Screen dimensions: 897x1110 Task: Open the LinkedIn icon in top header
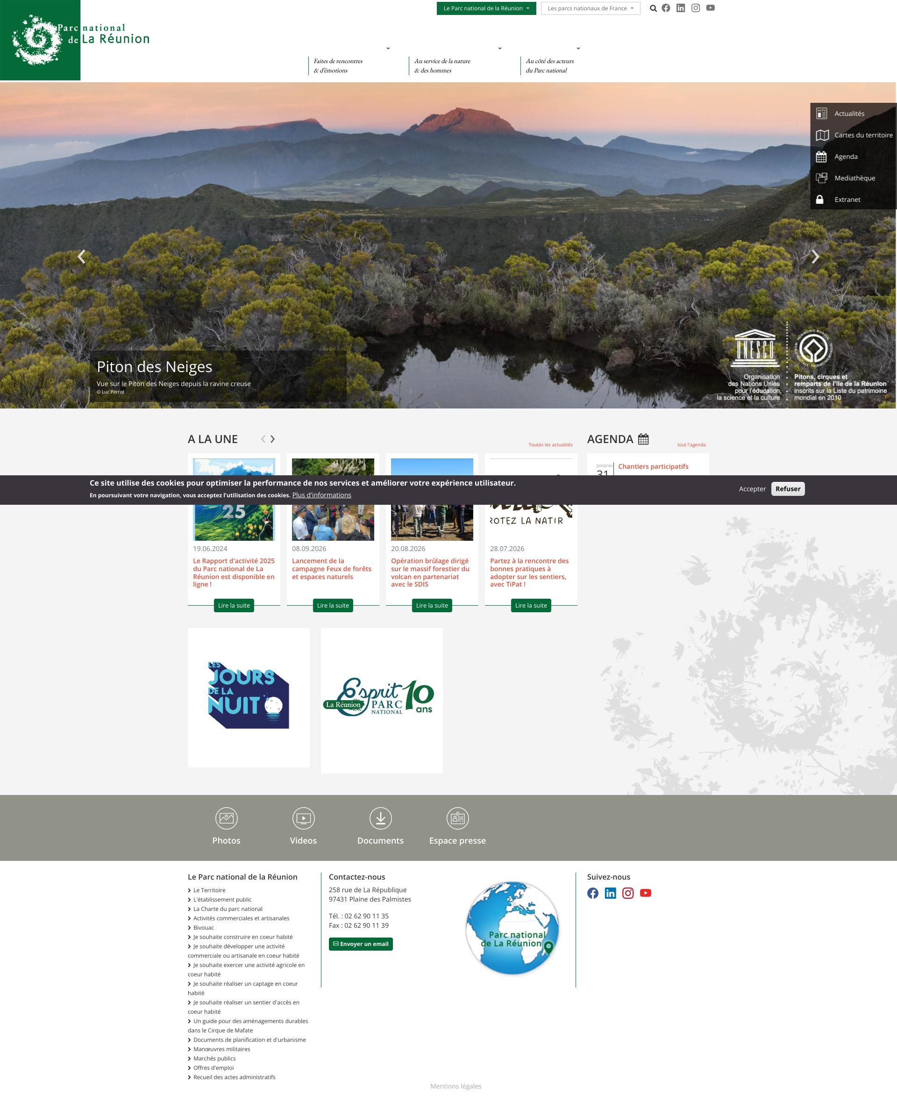[681, 8]
